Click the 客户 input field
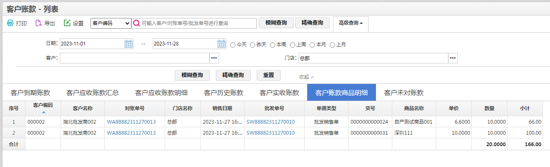The image size is (550, 167). 135,58
